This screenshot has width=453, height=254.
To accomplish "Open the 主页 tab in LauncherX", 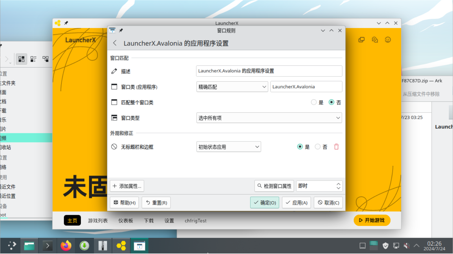I will tap(72, 220).
